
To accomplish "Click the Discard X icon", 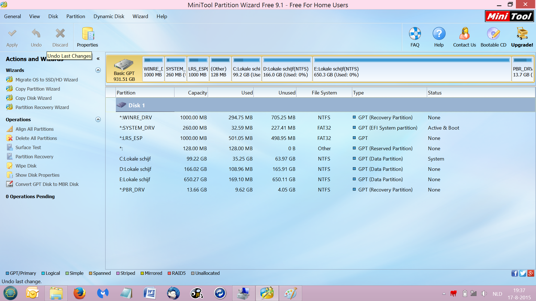I will click(x=60, y=34).
